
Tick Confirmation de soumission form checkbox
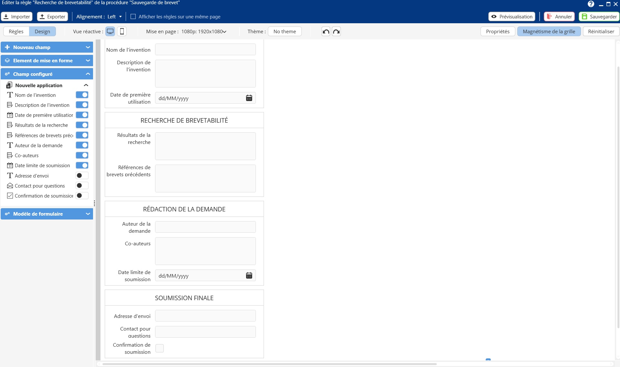(x=160, y=348)
